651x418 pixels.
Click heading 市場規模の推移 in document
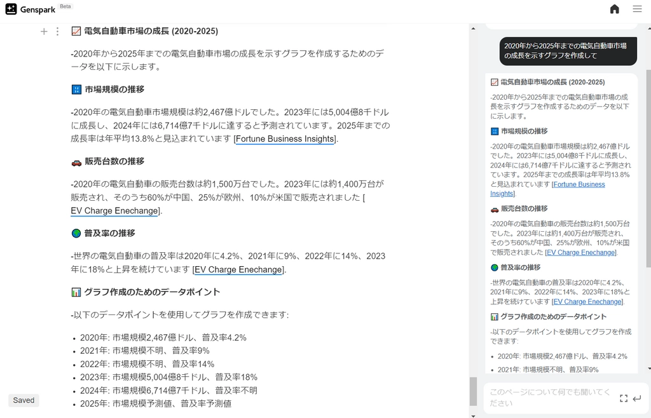[x=114, y=90]
